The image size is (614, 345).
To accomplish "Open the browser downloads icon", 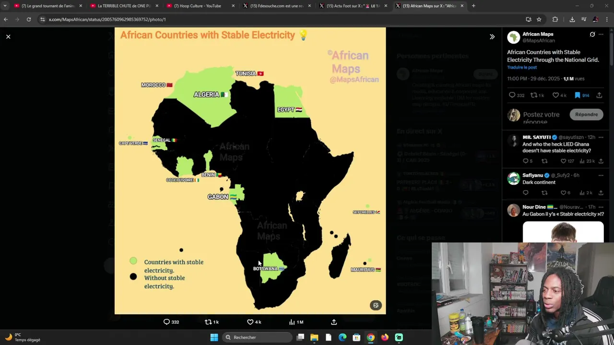I will (572, 19).
